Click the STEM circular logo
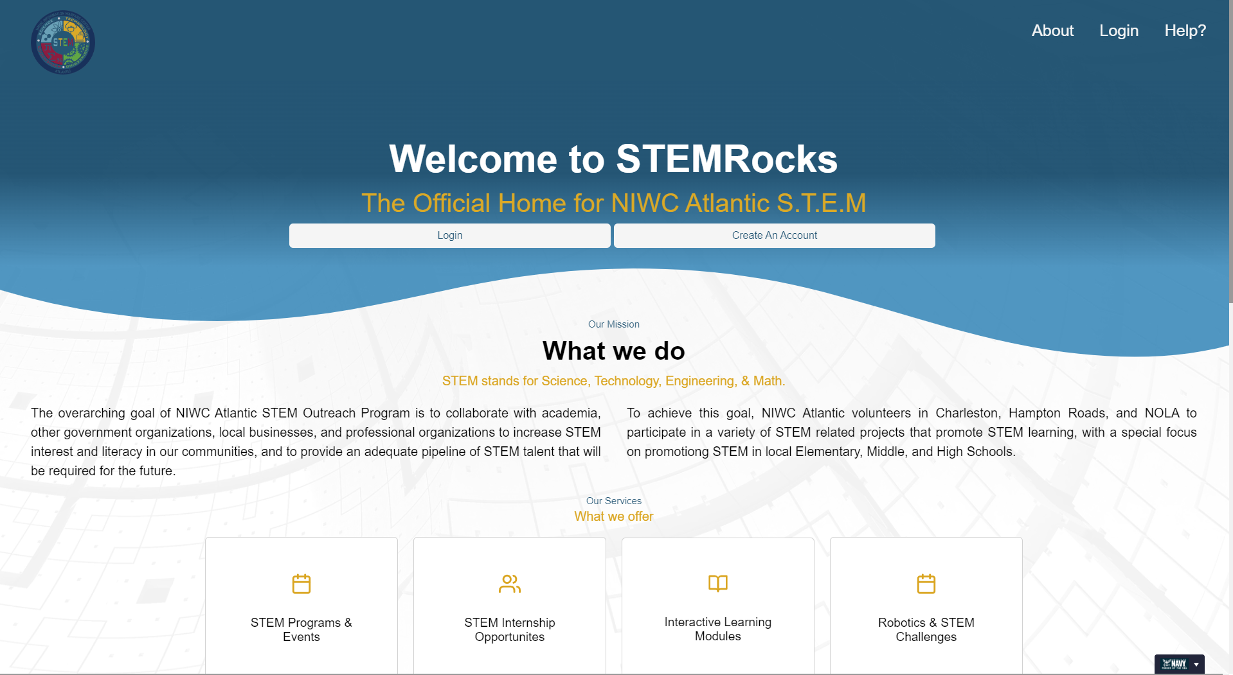The width and height of the screenshot is (1233, 675). point(63,42)
